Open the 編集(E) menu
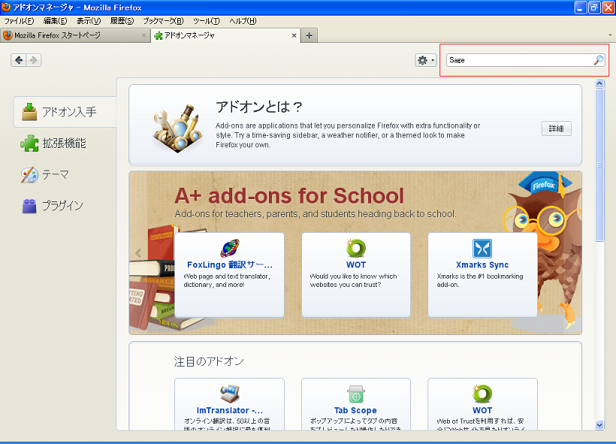 pos(55,21)
